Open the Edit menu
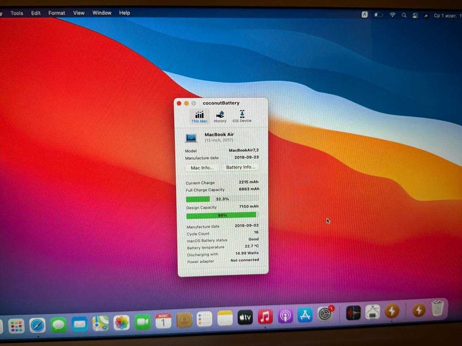Image resolution: width=462 pixels, height=346 pixels. 36,13
